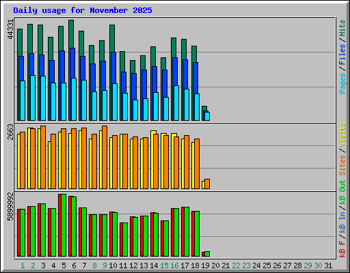Click day 21 on the x-axis
The height and width of the screenshot is (273, 350).
(226, 265)
